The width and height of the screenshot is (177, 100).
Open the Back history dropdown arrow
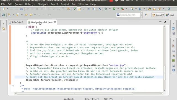pos(35,15)
